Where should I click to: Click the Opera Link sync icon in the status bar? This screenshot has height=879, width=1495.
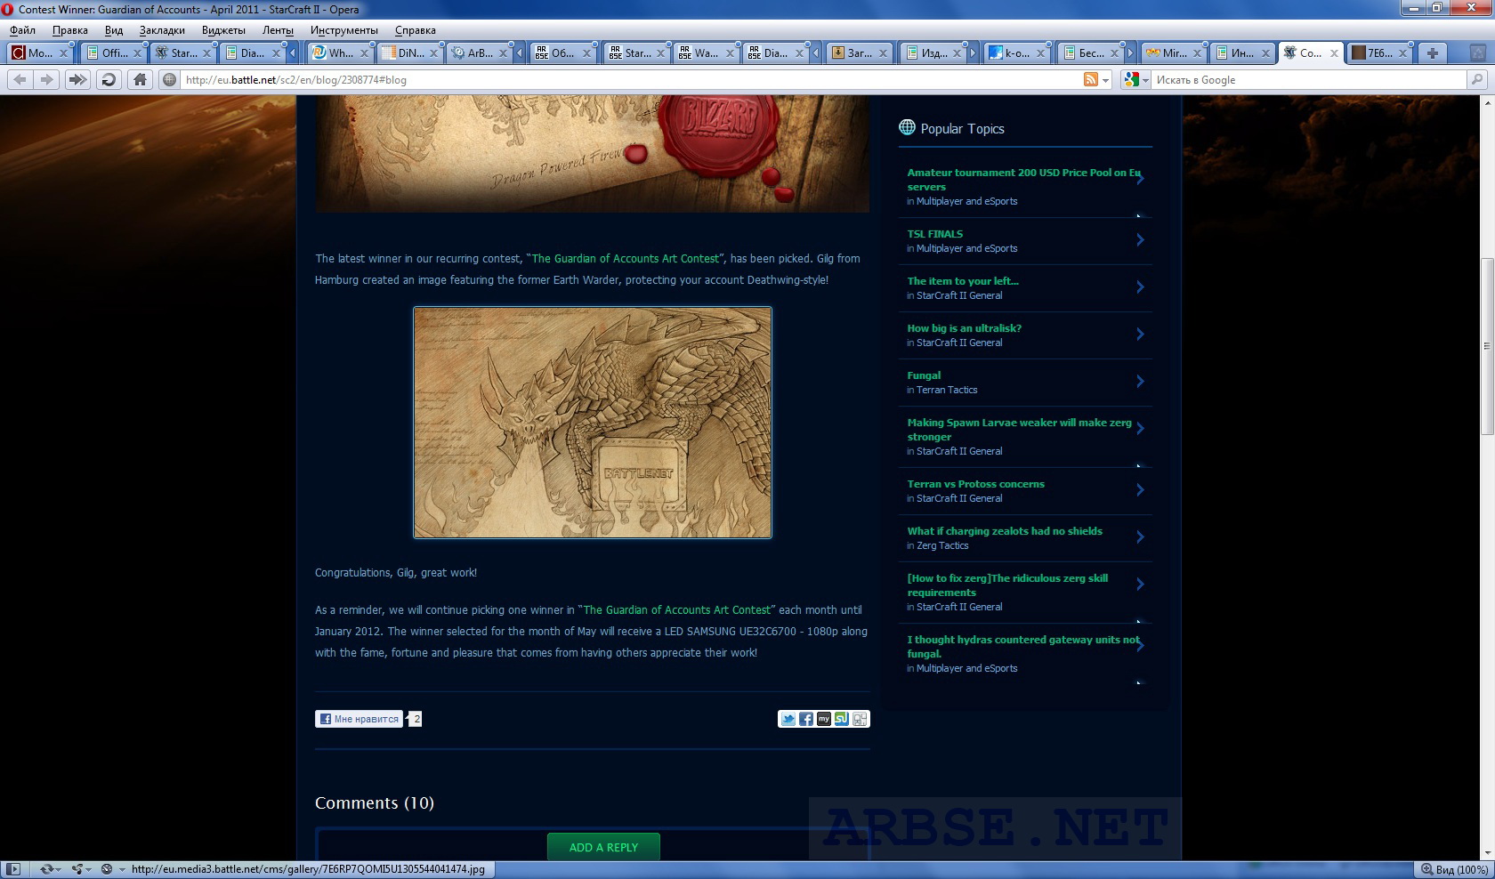pos(46,869)
